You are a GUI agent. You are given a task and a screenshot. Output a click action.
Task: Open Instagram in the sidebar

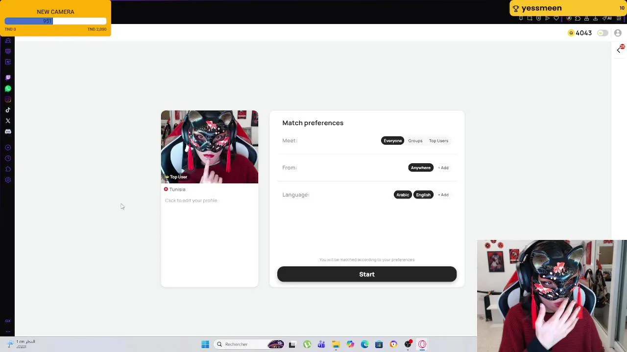(x=8, y=99)
